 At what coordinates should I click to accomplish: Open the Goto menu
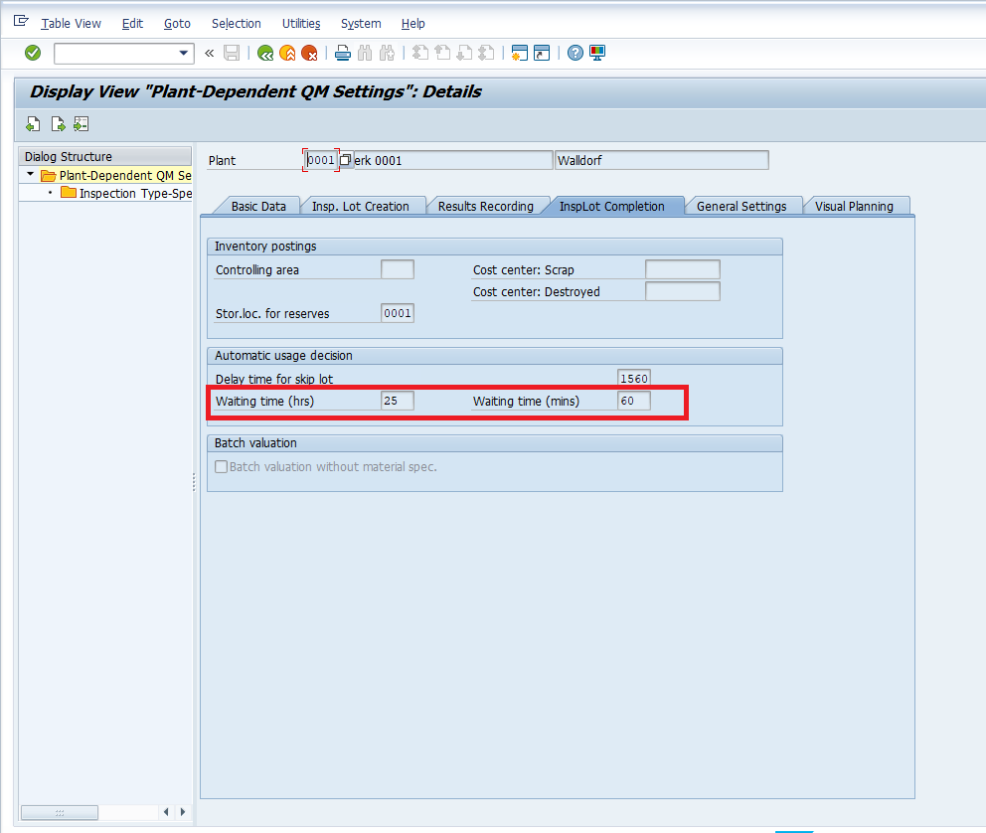[177, 24]
